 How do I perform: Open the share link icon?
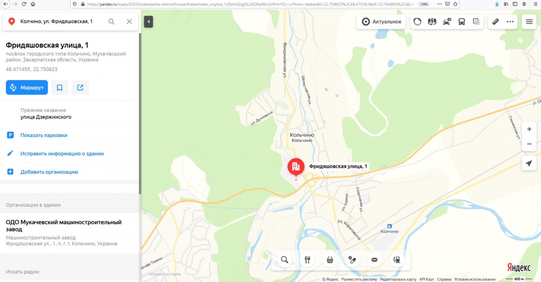80,88
